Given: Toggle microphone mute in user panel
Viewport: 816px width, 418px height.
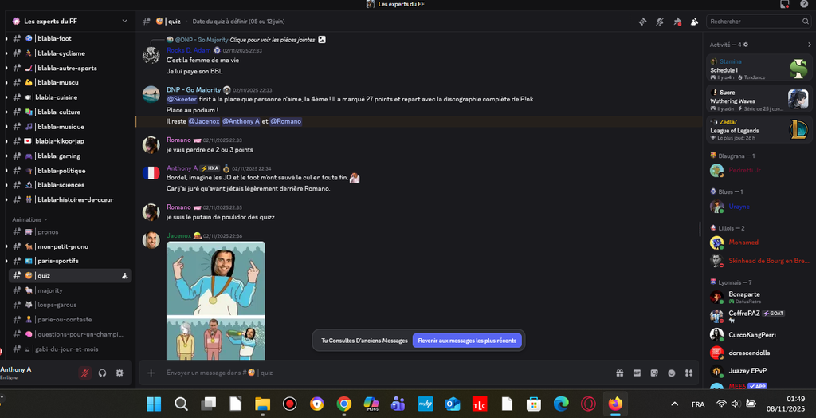Looking at the screenshot, I should (84, 373).
